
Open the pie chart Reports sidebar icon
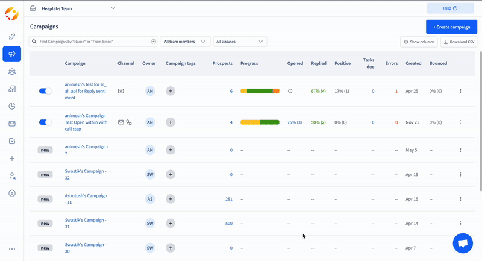pos(12,106)
